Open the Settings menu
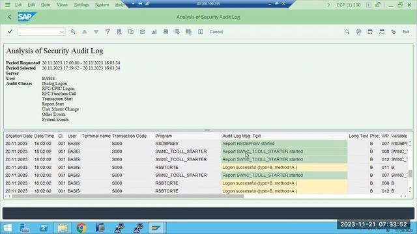The width and height of the screenshot is (417, 234). pyautogui.click(x=81, y=5)
